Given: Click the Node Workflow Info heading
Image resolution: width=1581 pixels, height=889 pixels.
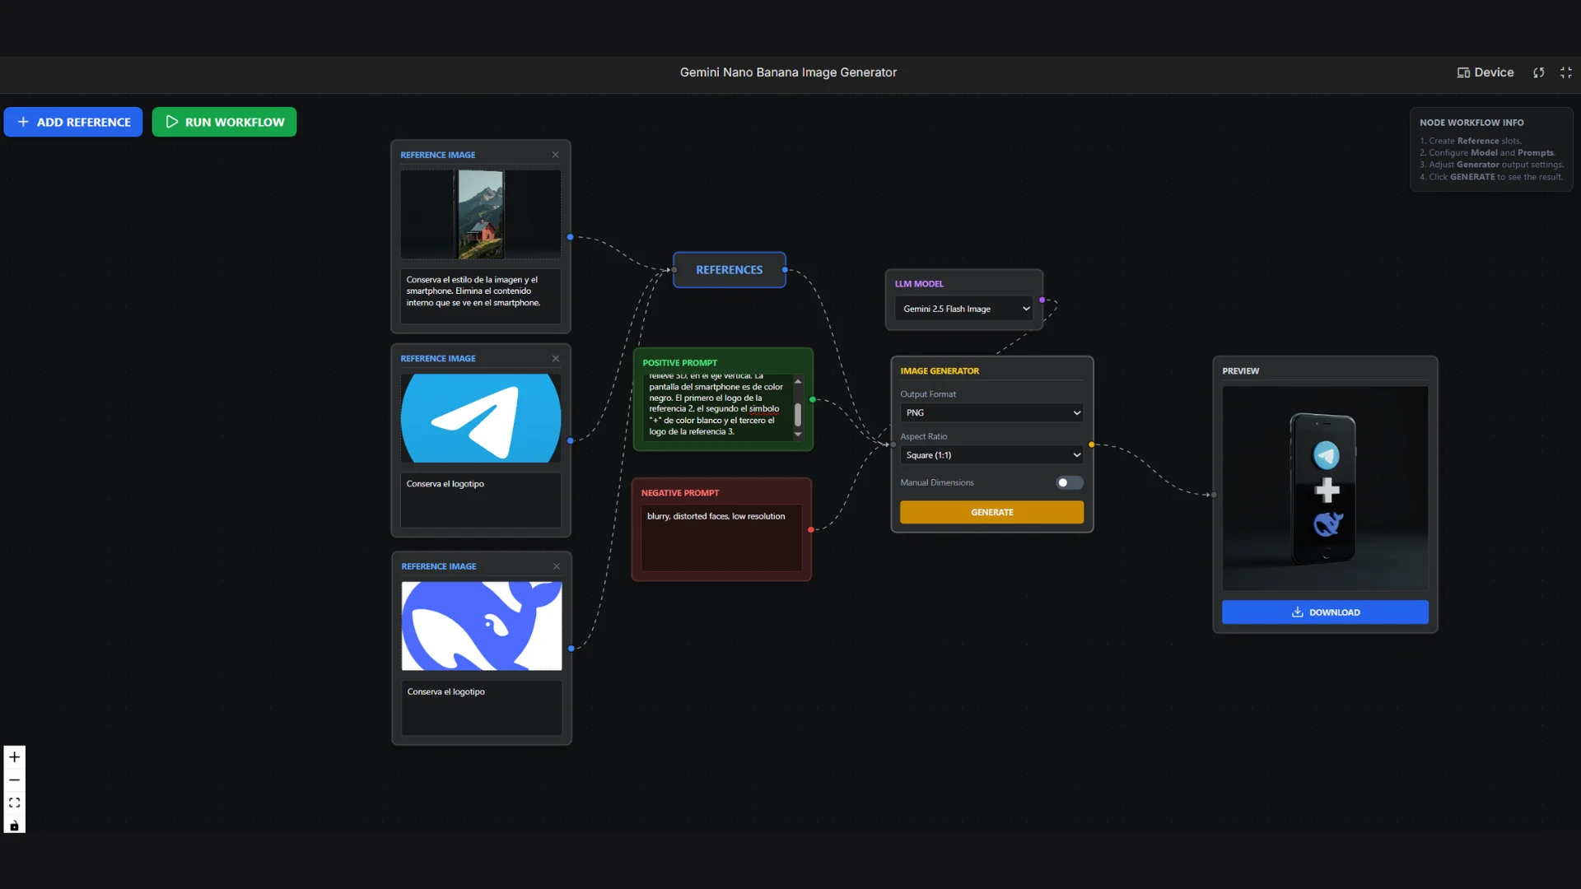Looking at the screenshot, I should click(x=1471, y=123).
